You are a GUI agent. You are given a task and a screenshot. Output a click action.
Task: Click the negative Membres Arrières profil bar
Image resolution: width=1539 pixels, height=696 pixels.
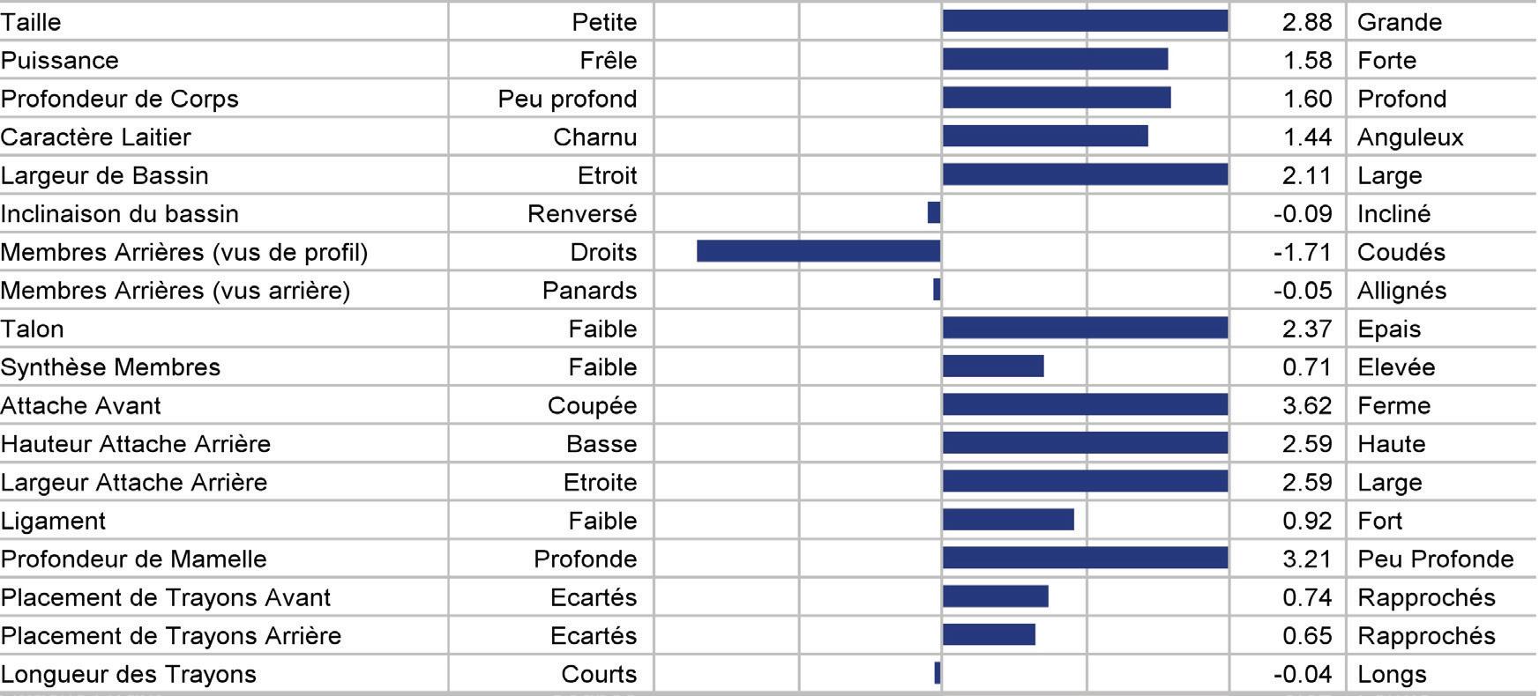(818, 251)
